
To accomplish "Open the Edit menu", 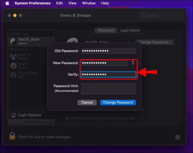I will click(x=59, y=3).
